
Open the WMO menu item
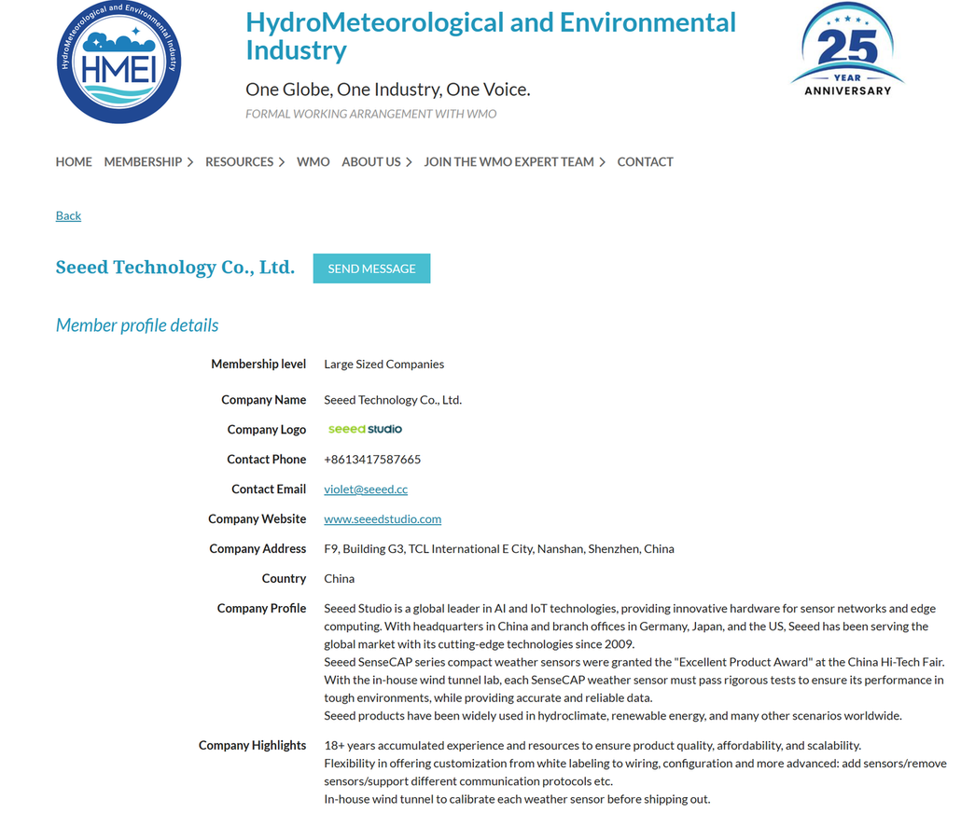point(313,161)
